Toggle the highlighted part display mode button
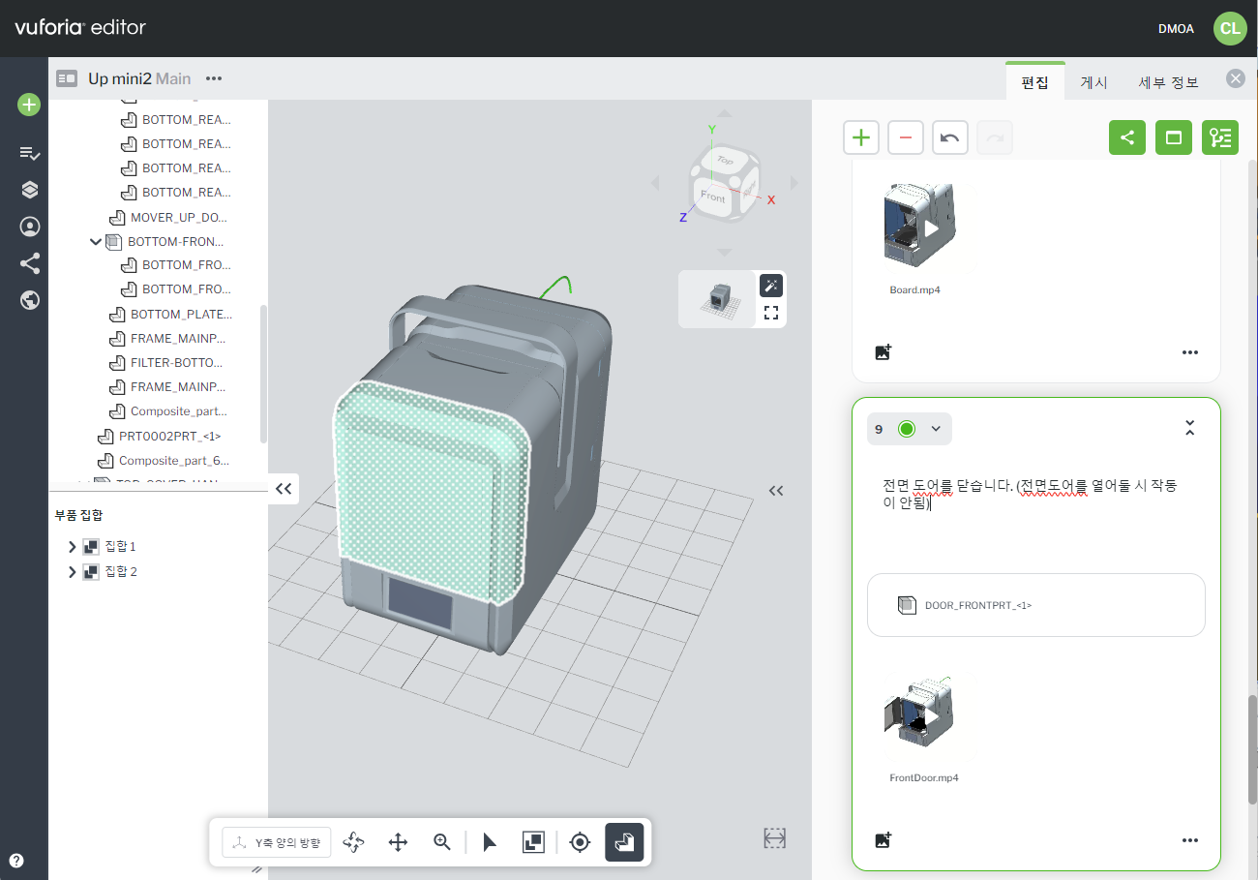This screenshot has width=1258, height=880. [x=623, y=842]
